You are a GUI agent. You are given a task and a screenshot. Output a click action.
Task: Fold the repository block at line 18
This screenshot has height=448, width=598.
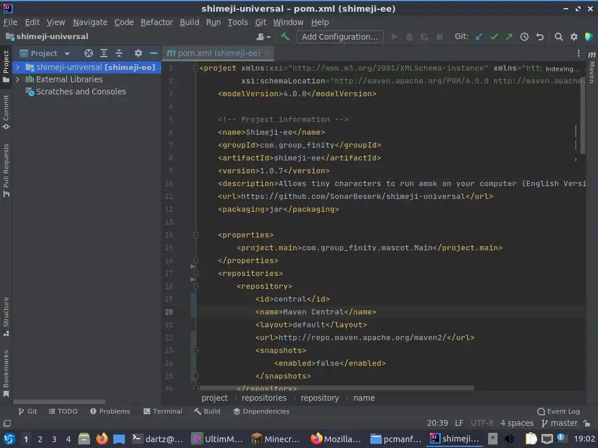tap(196, 286)
